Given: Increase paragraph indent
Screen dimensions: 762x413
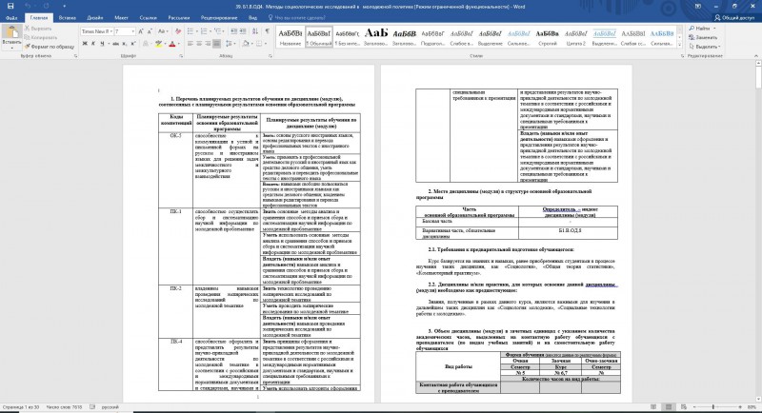Looking at the screenshot, I should click(x=243, y=31).
